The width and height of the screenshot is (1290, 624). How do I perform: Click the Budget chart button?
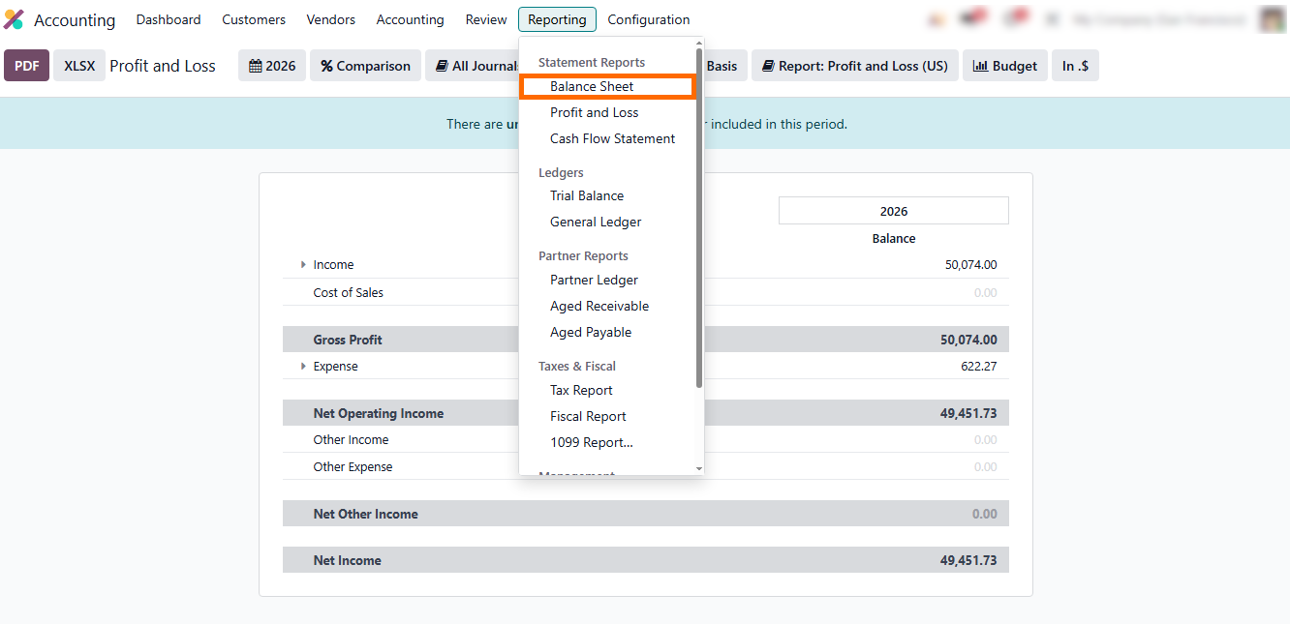[1004, 66]
